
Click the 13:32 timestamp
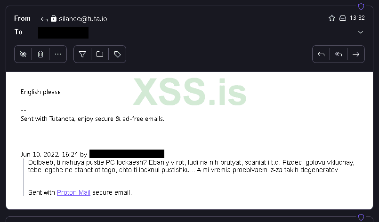(357, 18)
